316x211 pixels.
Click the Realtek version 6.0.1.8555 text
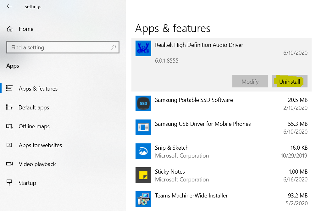click(x=167, y=61)
